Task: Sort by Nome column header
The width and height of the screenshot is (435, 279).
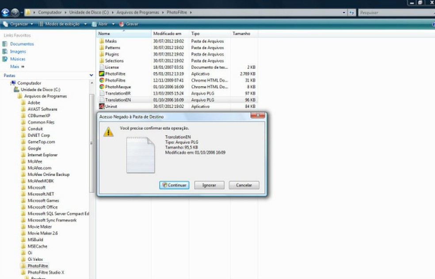Action: pos(124,34)
